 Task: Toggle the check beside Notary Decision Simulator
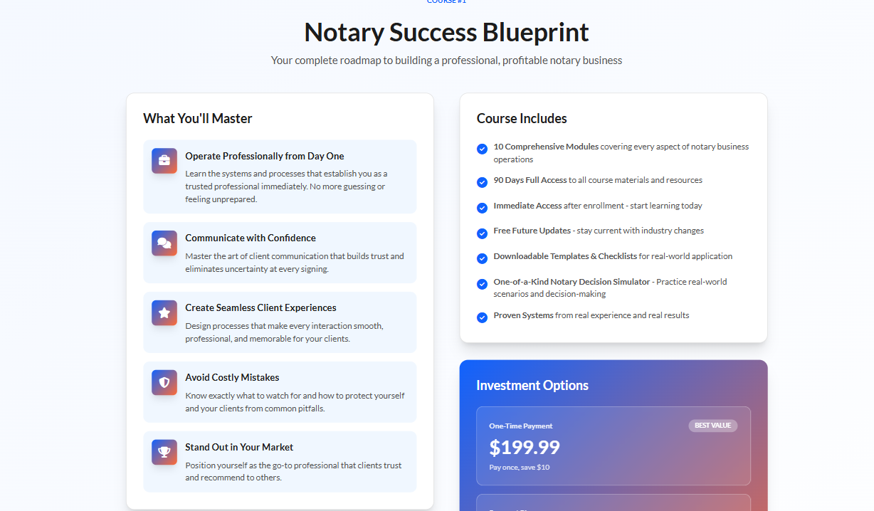point(482,284)
